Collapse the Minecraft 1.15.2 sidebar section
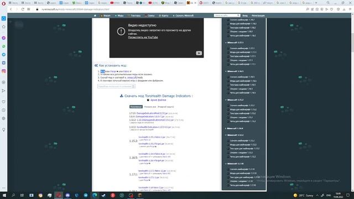 coord(235,99)
